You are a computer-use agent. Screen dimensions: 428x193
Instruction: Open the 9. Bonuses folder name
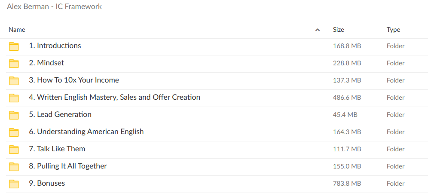click(47, 183)
